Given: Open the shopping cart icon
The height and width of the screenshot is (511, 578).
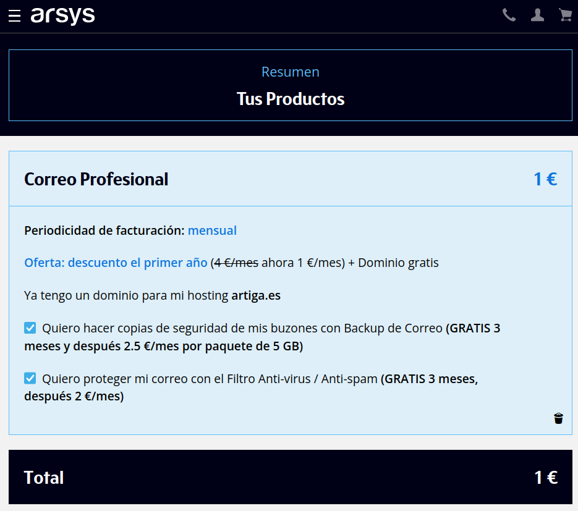Looking at the screenshot, I should pyautogui.click(x=565, y=15).
